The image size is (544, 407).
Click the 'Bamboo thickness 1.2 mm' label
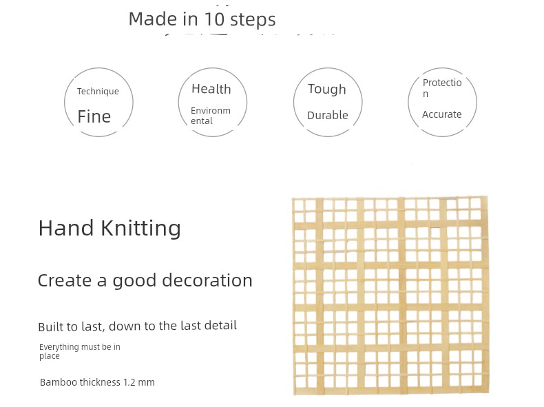[97, 382]
